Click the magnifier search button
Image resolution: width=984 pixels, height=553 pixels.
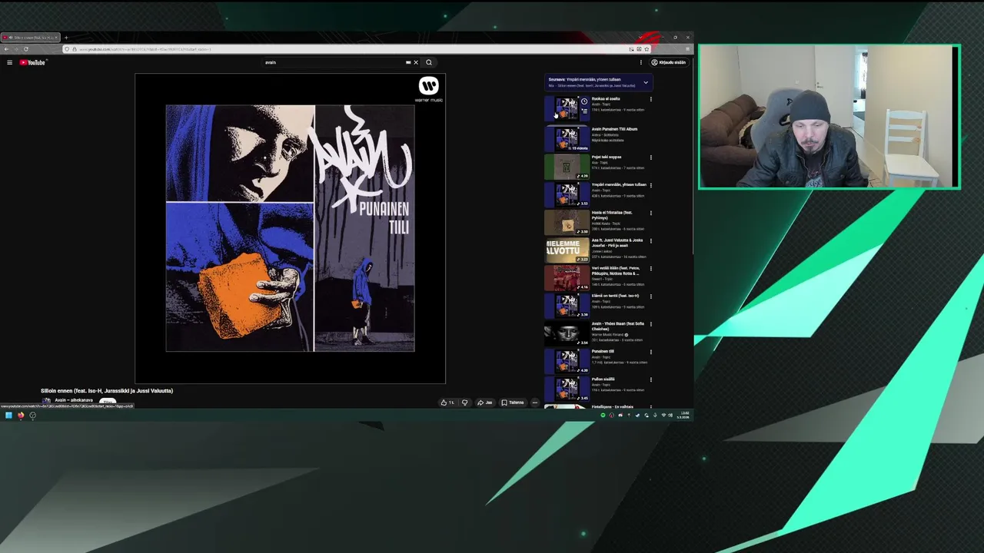(429, 62)
